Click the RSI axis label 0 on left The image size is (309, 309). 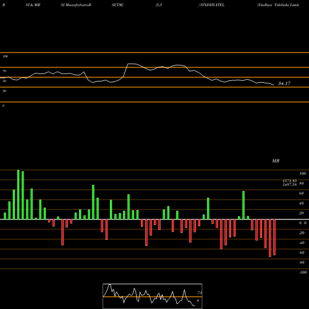tap(3, 106)
